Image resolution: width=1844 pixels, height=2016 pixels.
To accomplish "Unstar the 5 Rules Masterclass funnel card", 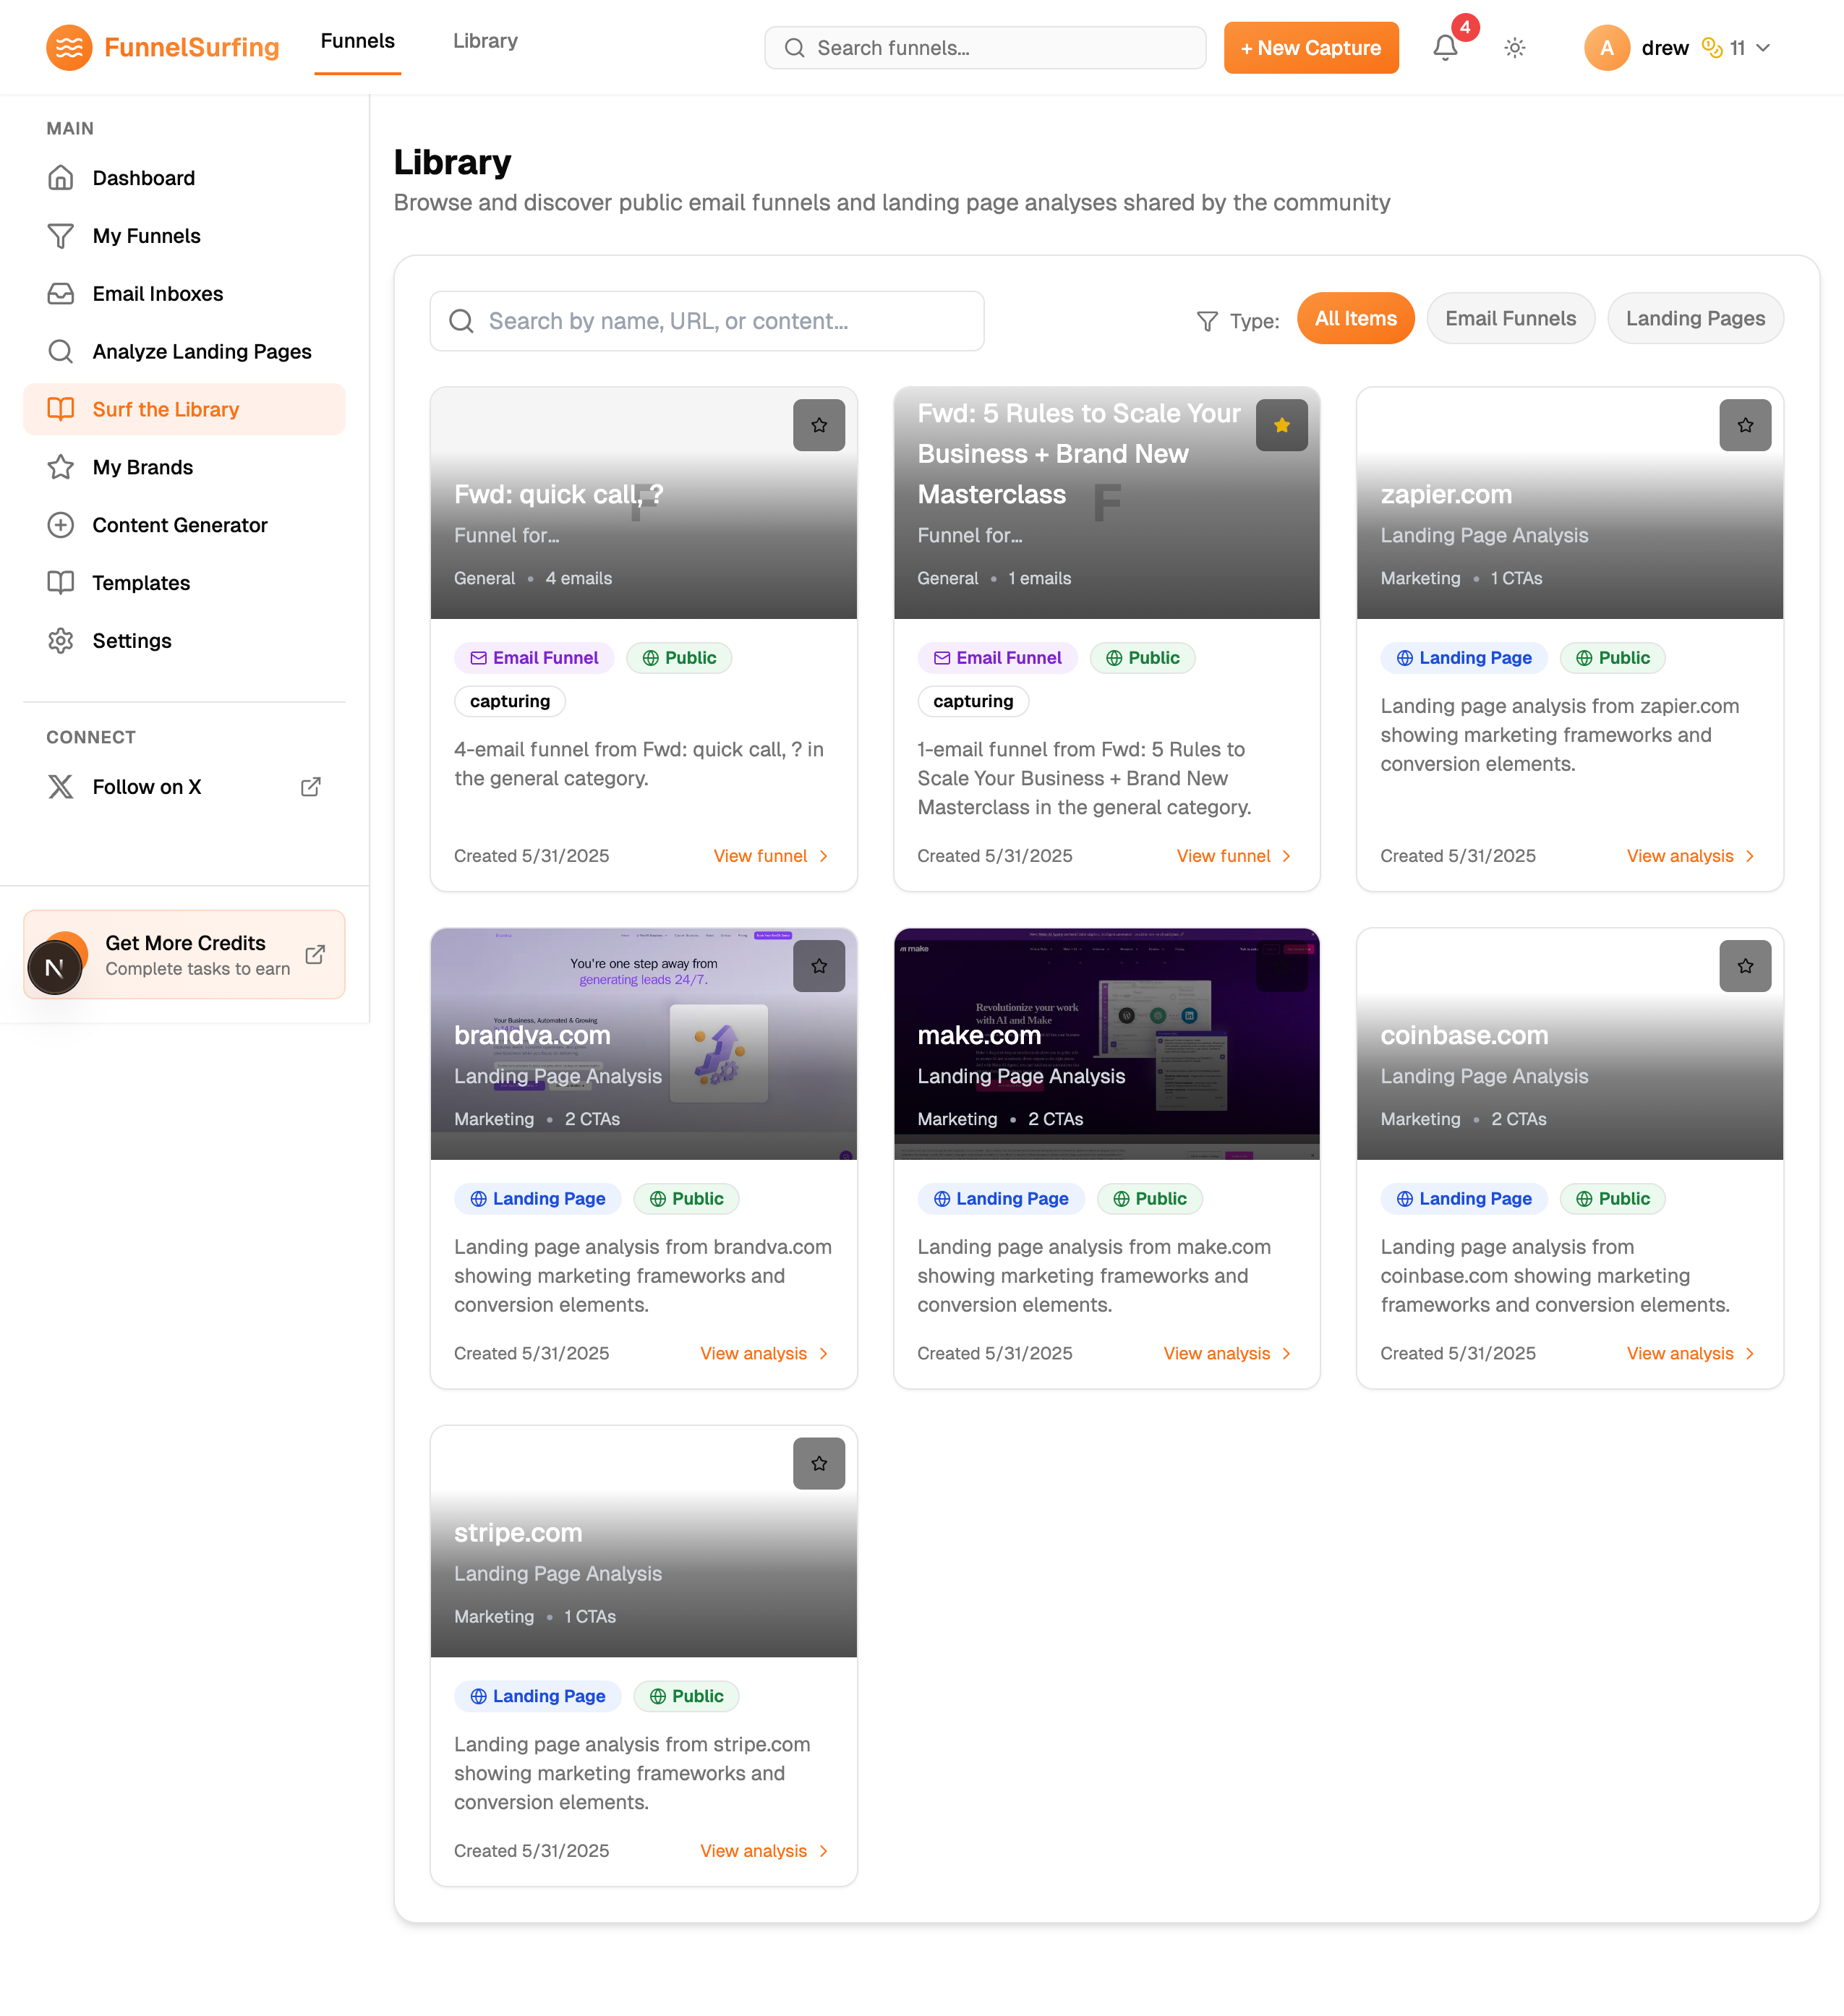I will point(1281,425).
